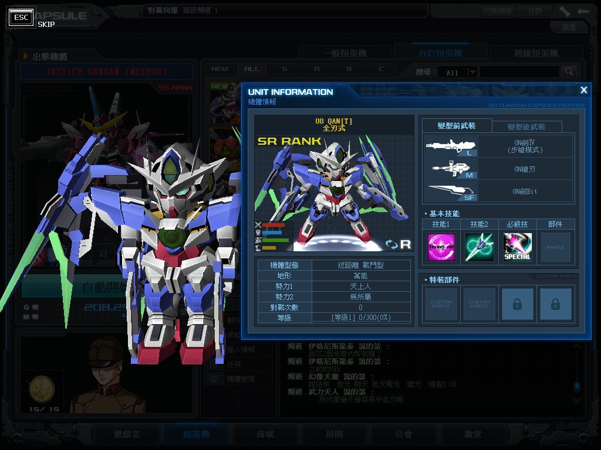Open the wrench settings icon
601x450 pixels.
564,11
